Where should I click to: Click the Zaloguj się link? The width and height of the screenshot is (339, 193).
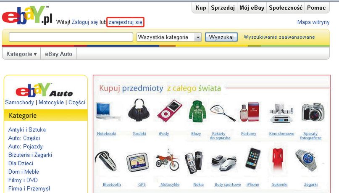pos(85,22)
